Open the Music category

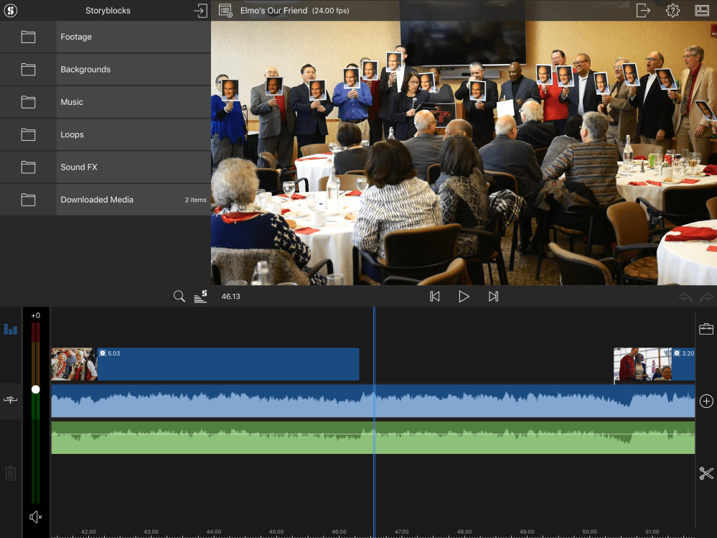pos(105,102)
